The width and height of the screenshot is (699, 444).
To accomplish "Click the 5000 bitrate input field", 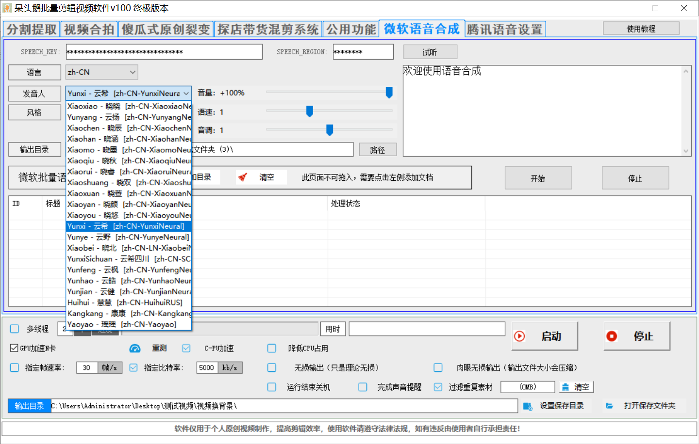I will [207, 367].
